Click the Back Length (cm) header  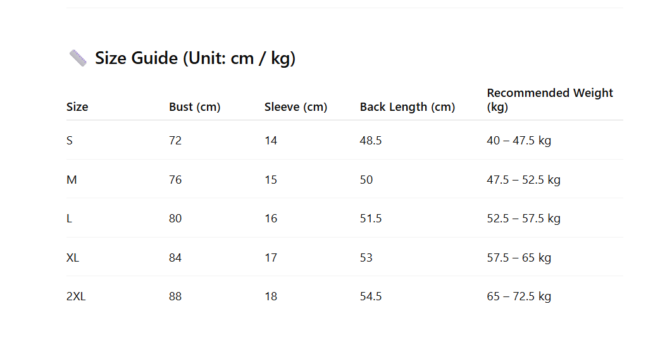[407, 107]
